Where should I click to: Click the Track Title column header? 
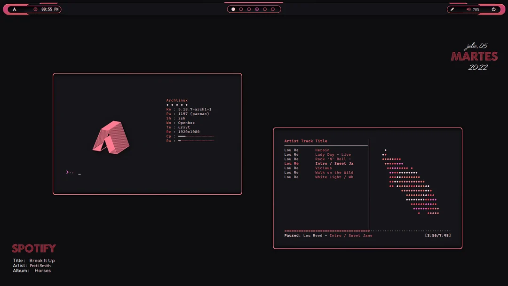(x=314, y=141)
